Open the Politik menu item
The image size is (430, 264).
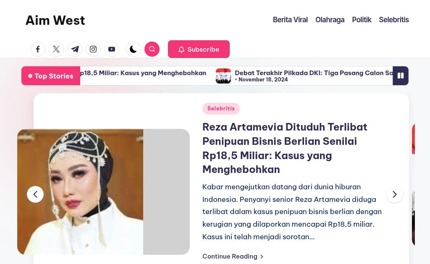(x=362, y=20)
